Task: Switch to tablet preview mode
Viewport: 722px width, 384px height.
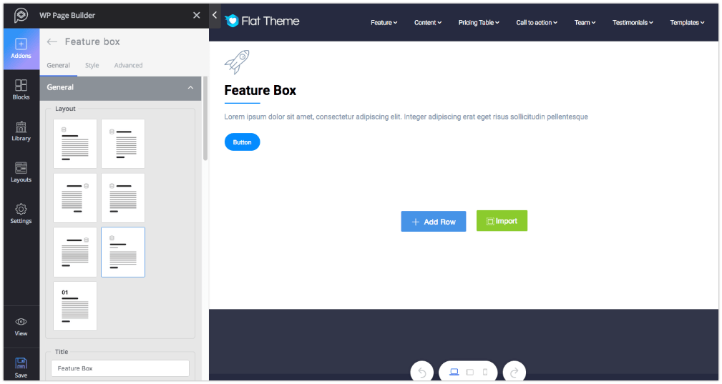Action: tap(469, 372)
